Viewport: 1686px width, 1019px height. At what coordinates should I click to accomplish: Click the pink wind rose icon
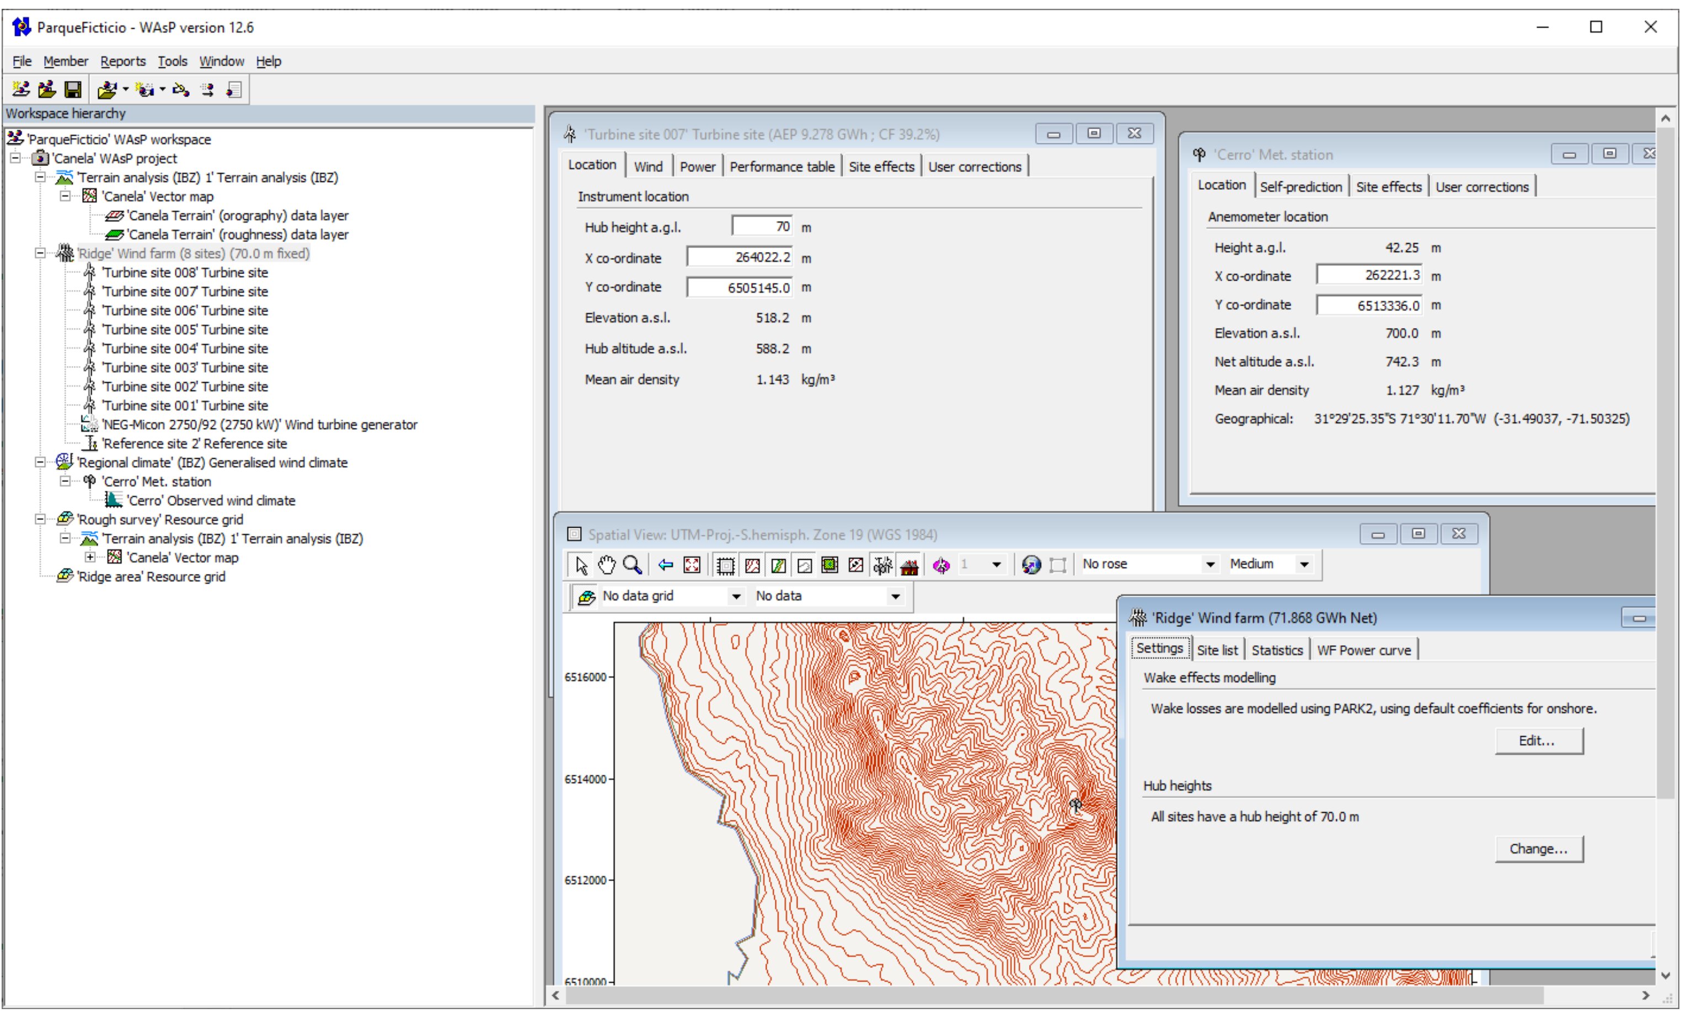(x=941, y=565)
